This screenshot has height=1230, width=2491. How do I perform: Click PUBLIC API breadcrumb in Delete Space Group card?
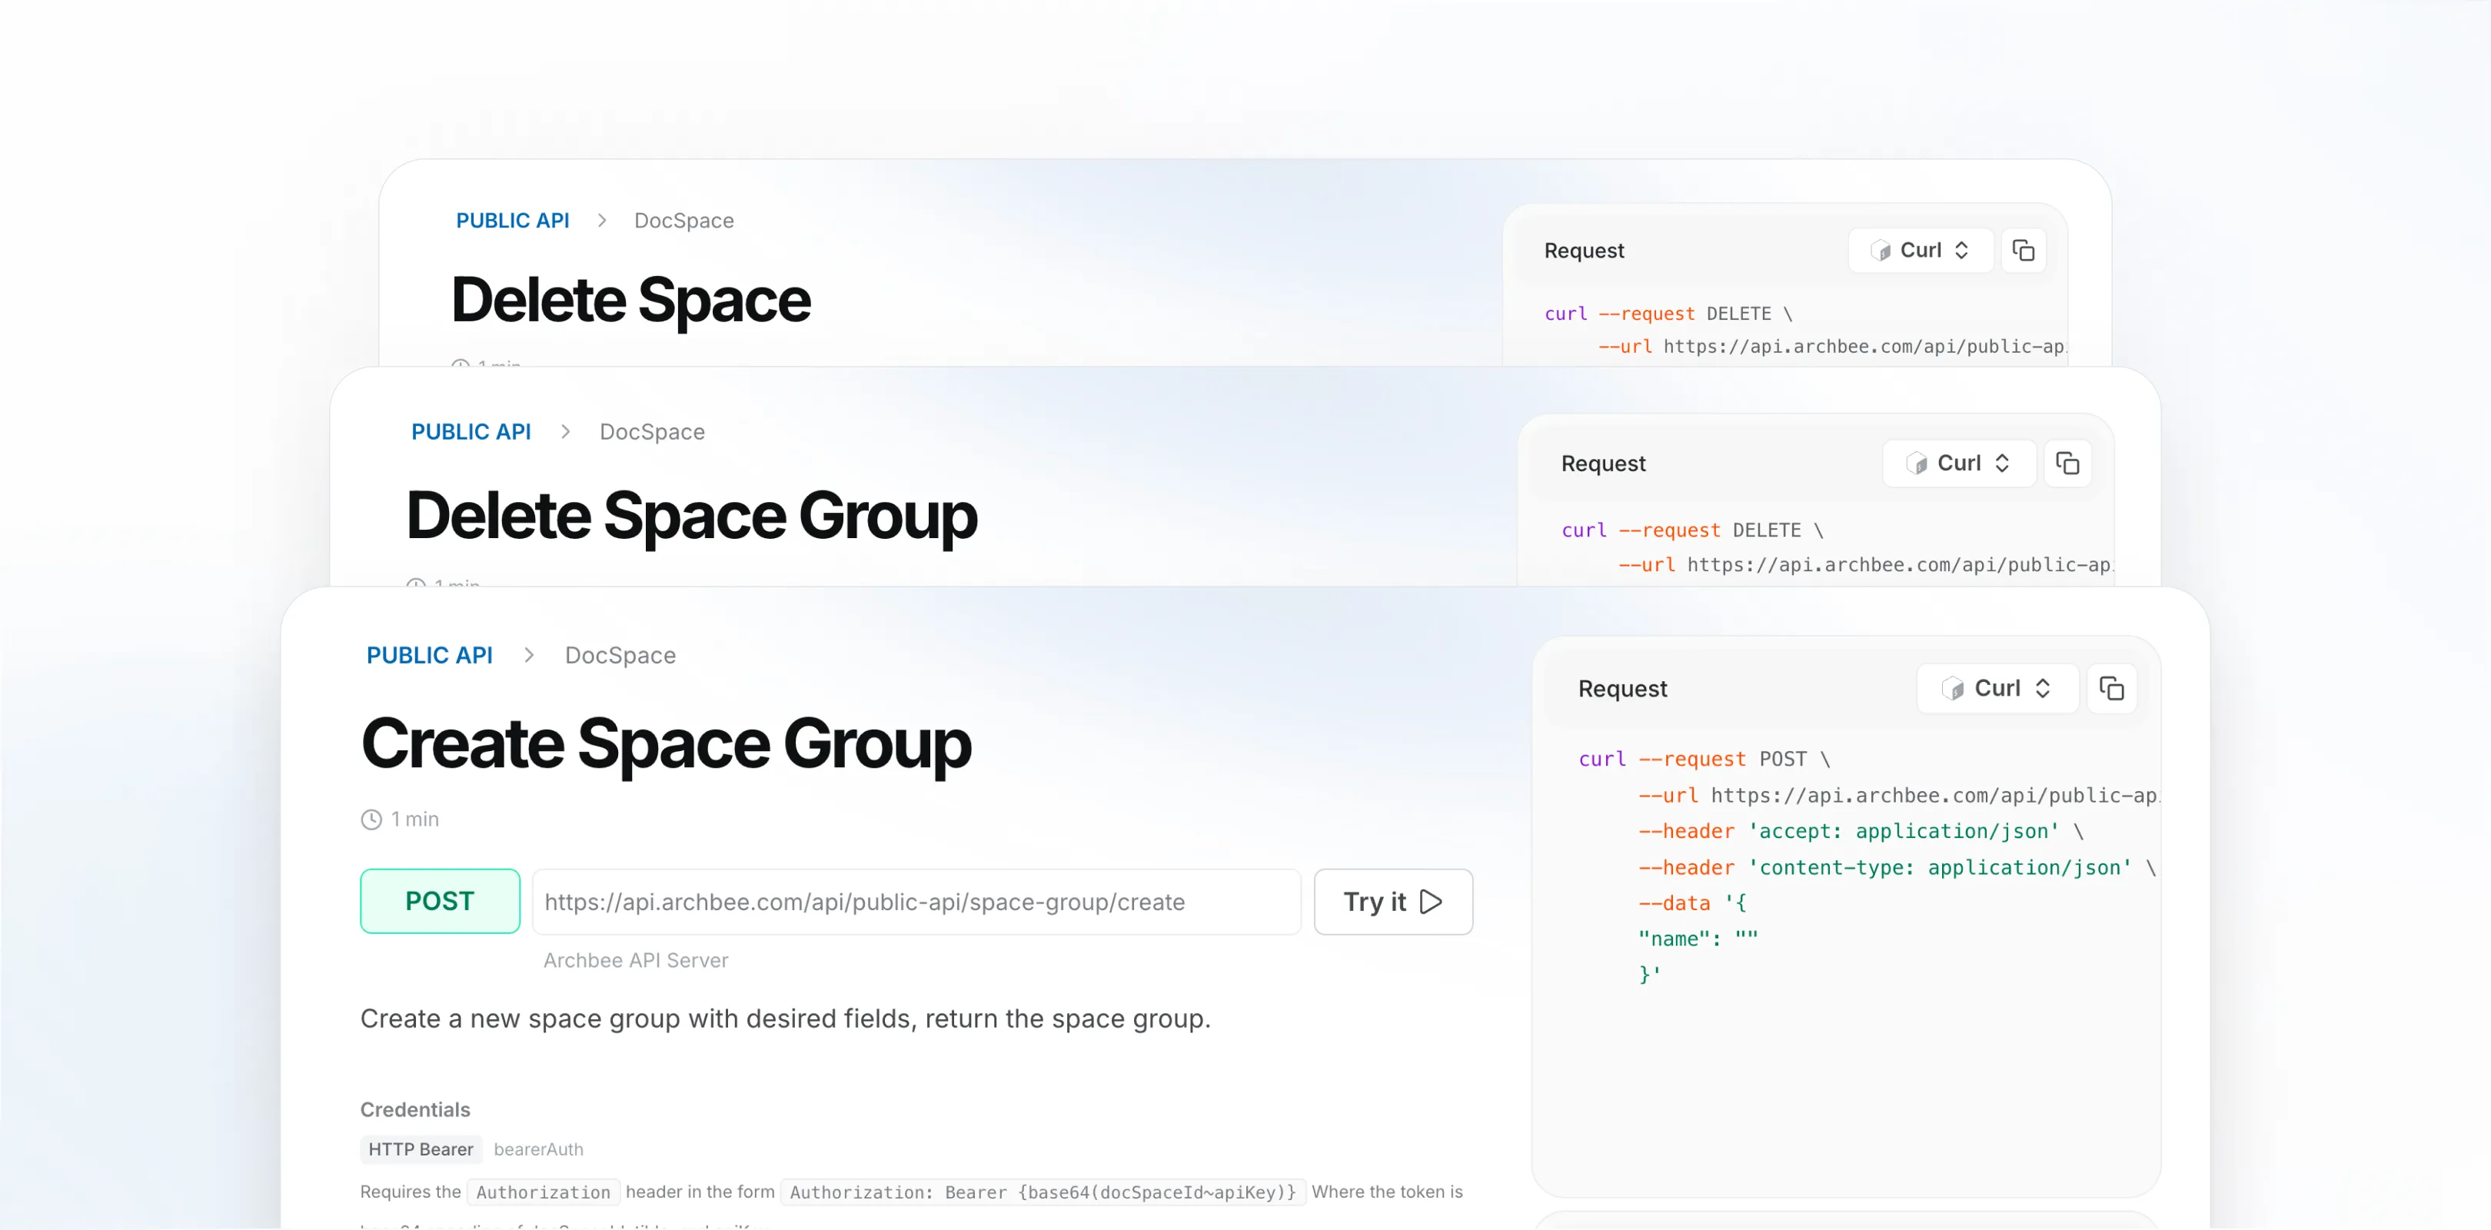tap(471, 431)
